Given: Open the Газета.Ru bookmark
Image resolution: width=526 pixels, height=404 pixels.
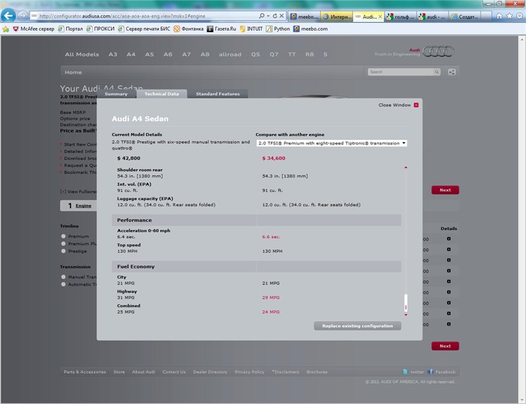Looking at the screenshot, I should click(x=222, y=29).
